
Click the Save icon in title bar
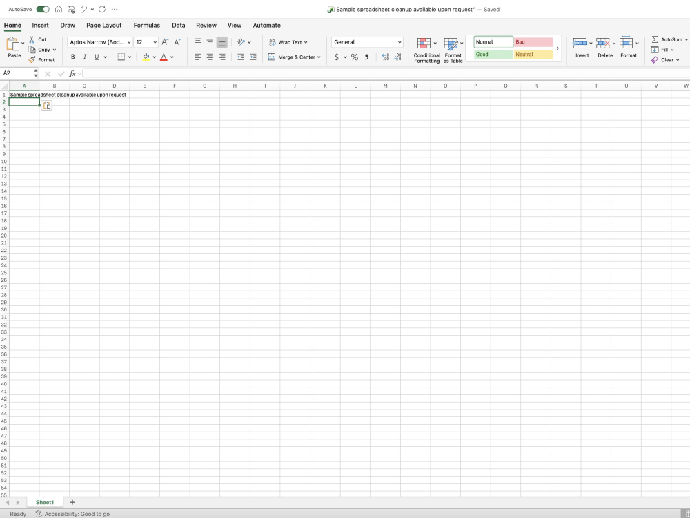71,9
